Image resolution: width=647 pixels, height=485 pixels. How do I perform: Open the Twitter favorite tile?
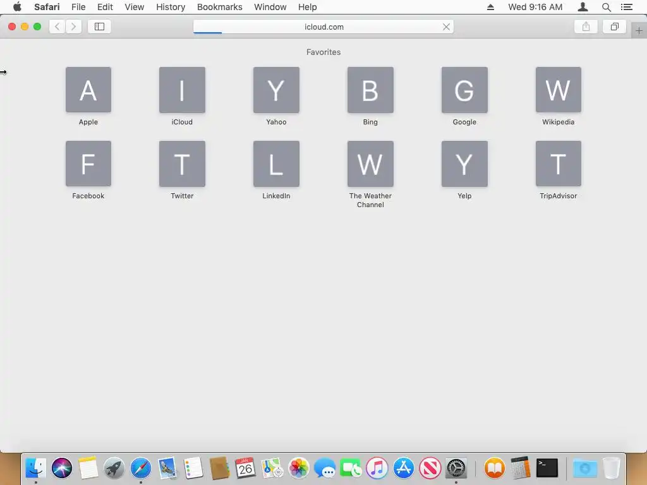click(x=182, y=164)
